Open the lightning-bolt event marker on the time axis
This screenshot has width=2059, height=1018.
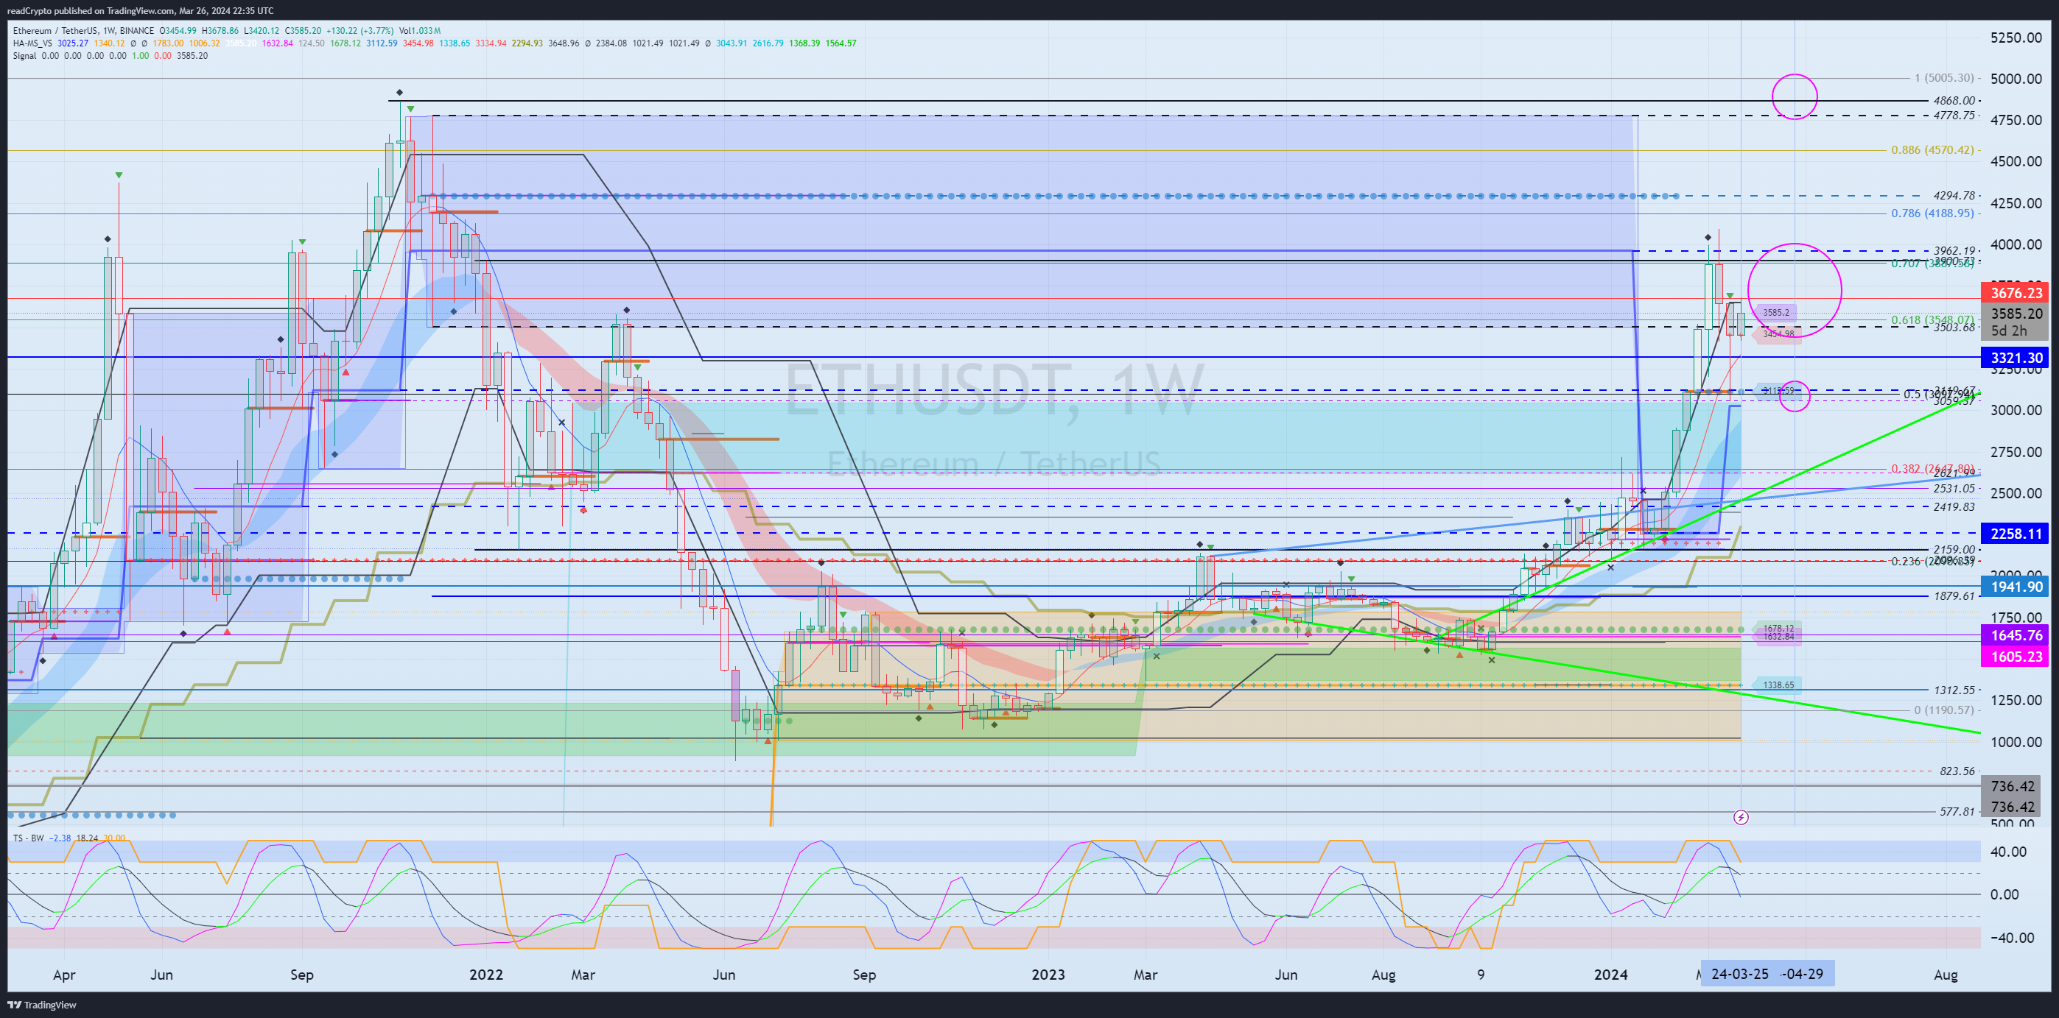[x=1741, y=817]
